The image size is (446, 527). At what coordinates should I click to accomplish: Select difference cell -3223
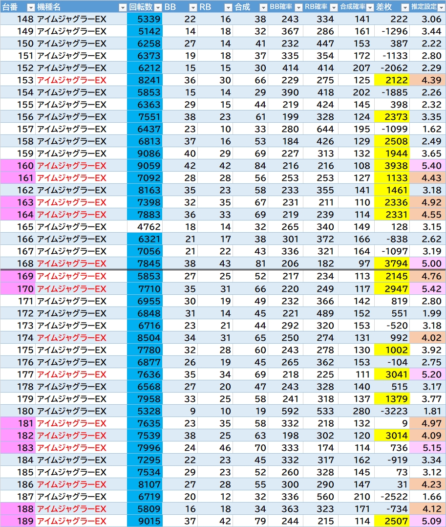point(392,411)
